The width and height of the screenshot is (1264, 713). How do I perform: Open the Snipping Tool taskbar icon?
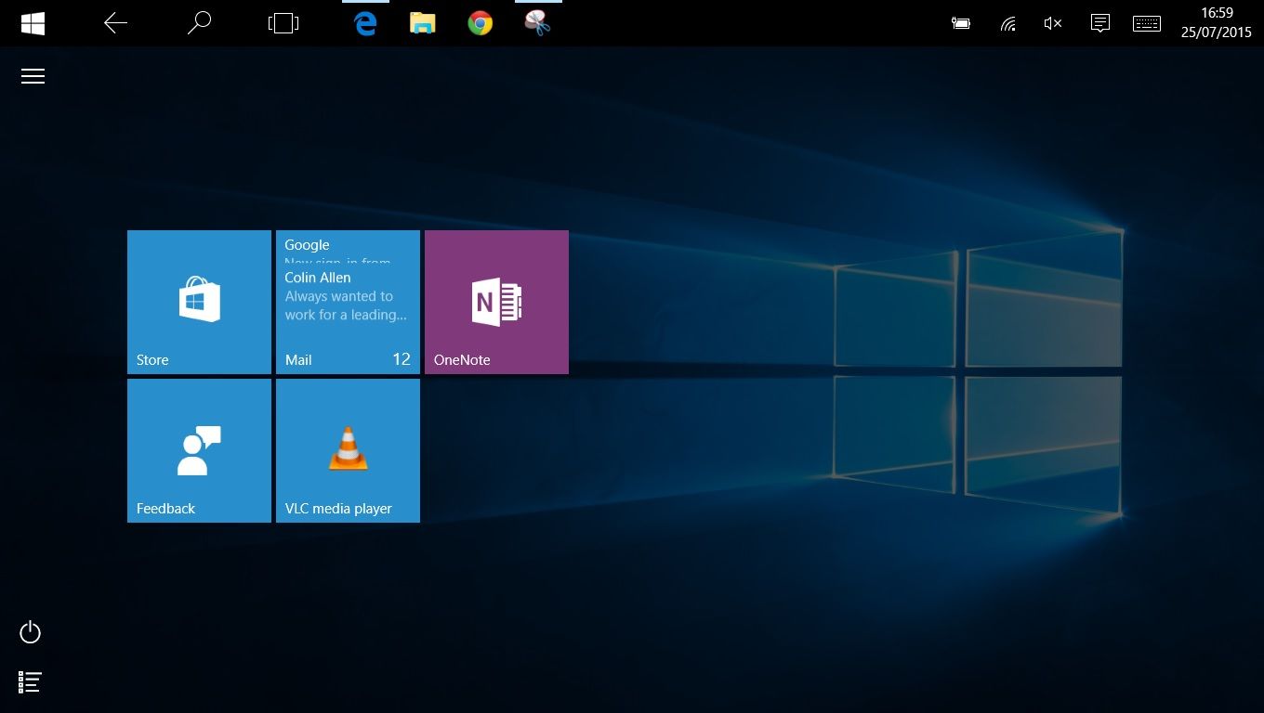tap(538, 23)
